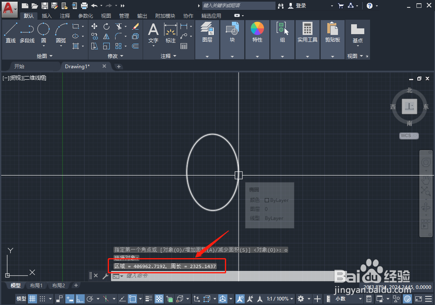Viewport: 435px width, 305px height.
Task: Click the Hatch tool icon
Action: coord(76,46)
